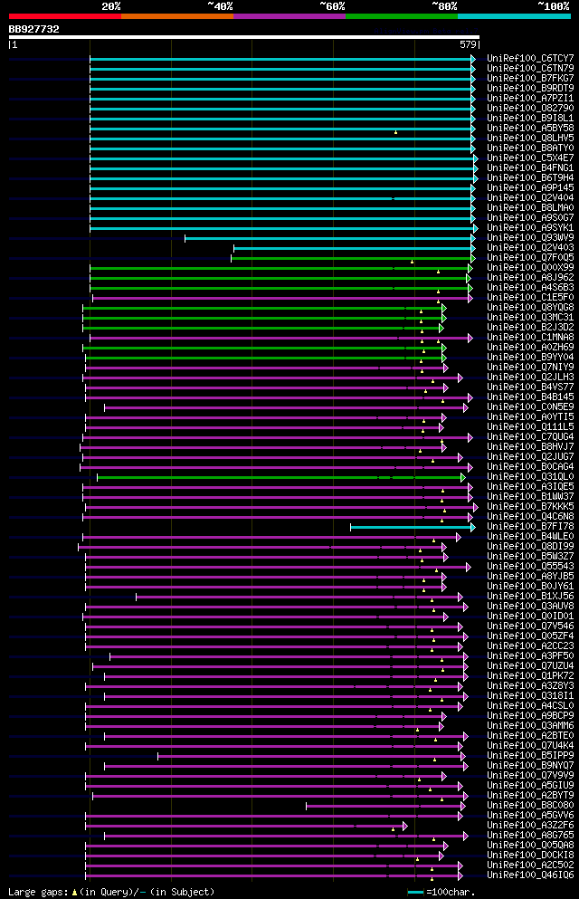The height and width of the screenshot is (899, 579).
Task: Select the UniRef100_A3Z8Y3 label
Action: pos(530,685)
